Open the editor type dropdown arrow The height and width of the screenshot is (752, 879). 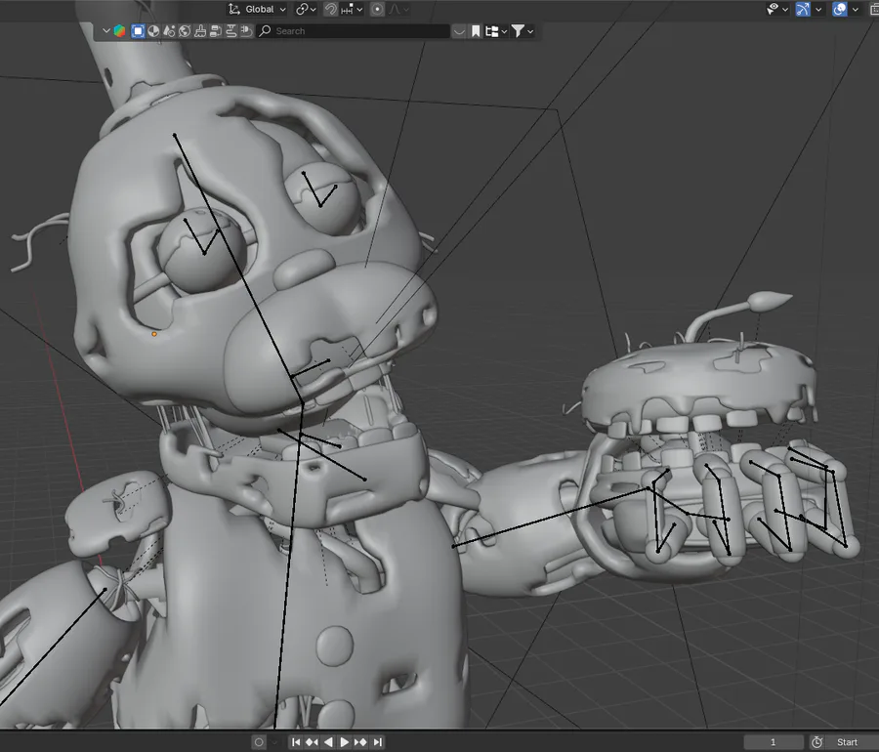[105, 31]
